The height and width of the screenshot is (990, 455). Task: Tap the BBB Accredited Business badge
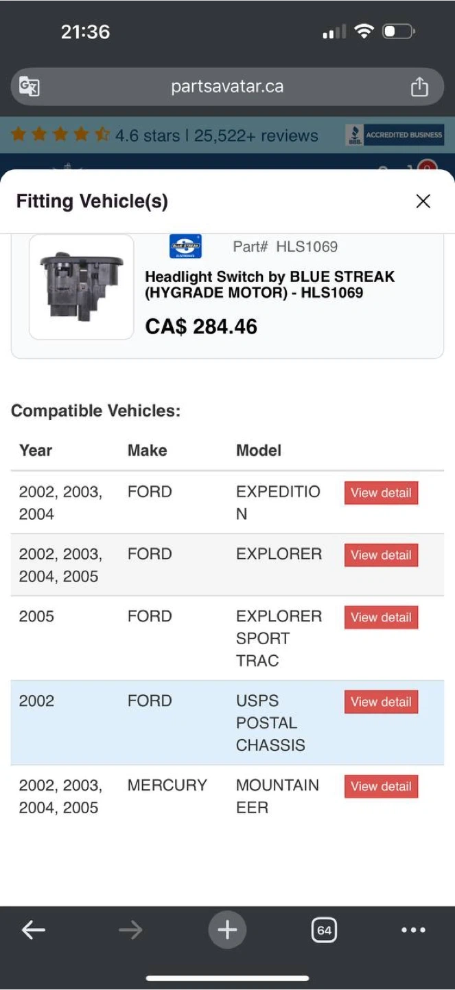click(x=395, y=135)
